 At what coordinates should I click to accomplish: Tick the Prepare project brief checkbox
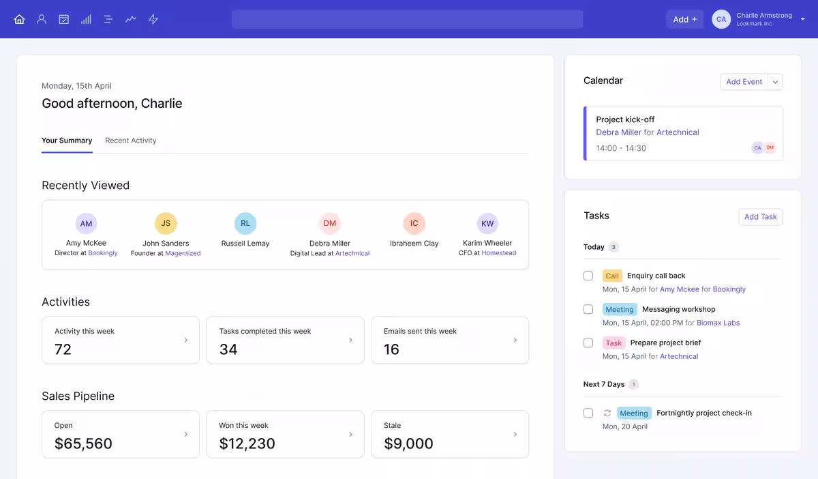coord(588,343)
